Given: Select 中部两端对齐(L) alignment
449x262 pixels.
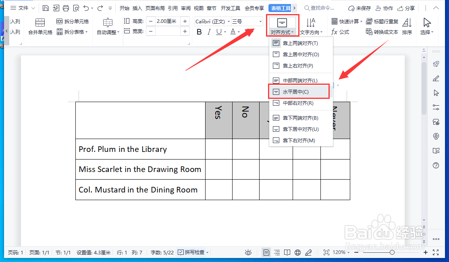Looking at the screenshot, I should [x=301, y=81].
